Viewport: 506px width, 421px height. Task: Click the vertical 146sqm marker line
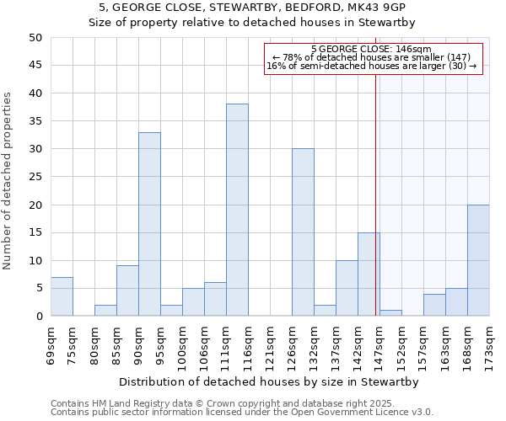375,194
